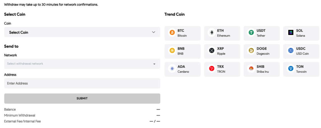Click the Dogecoin dog icon
The height and width of the screenshot is (128, 321).
click(x=251, y=51)
